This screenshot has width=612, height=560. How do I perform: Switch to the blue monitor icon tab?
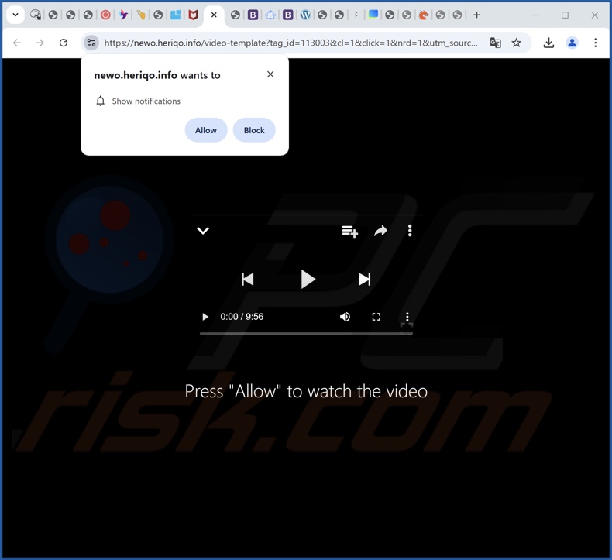(373, 15)
